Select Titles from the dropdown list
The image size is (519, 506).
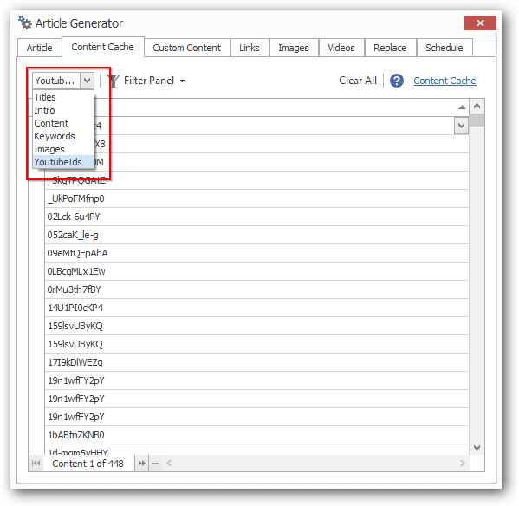click(x=45, y=97)
